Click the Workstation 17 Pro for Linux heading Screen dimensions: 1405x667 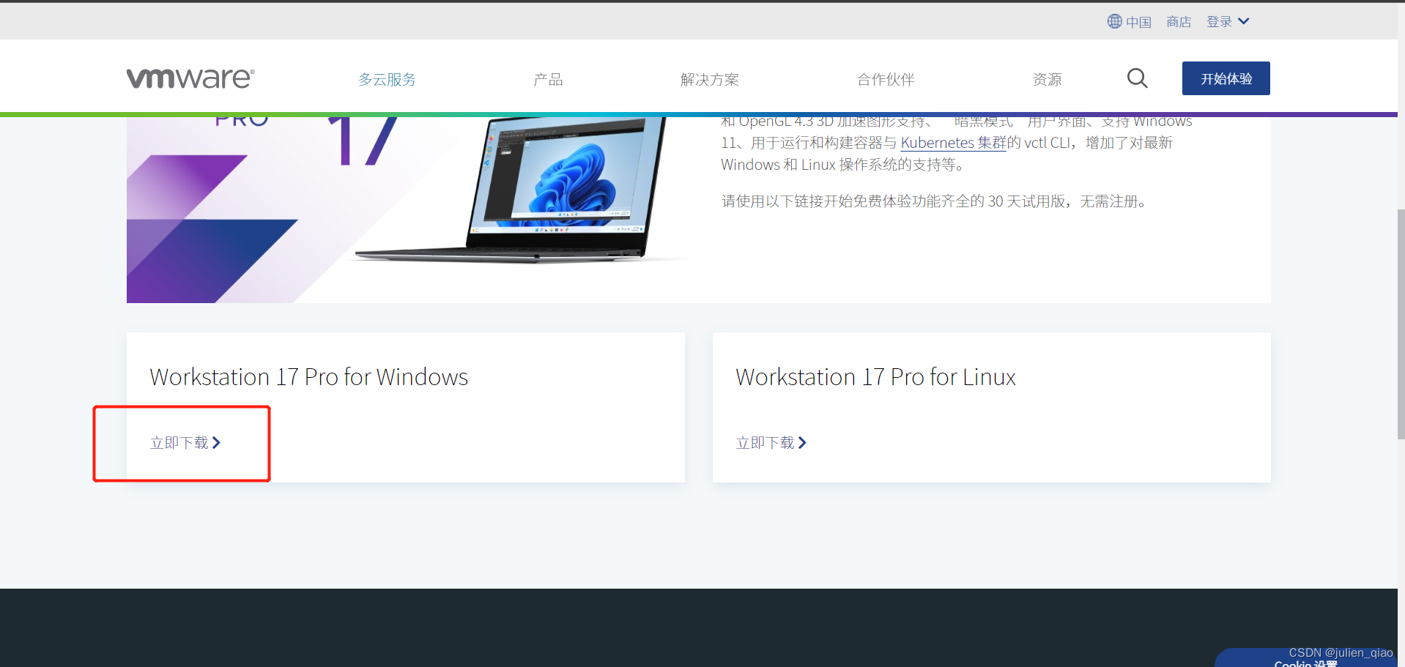click(x=875, y=377)
